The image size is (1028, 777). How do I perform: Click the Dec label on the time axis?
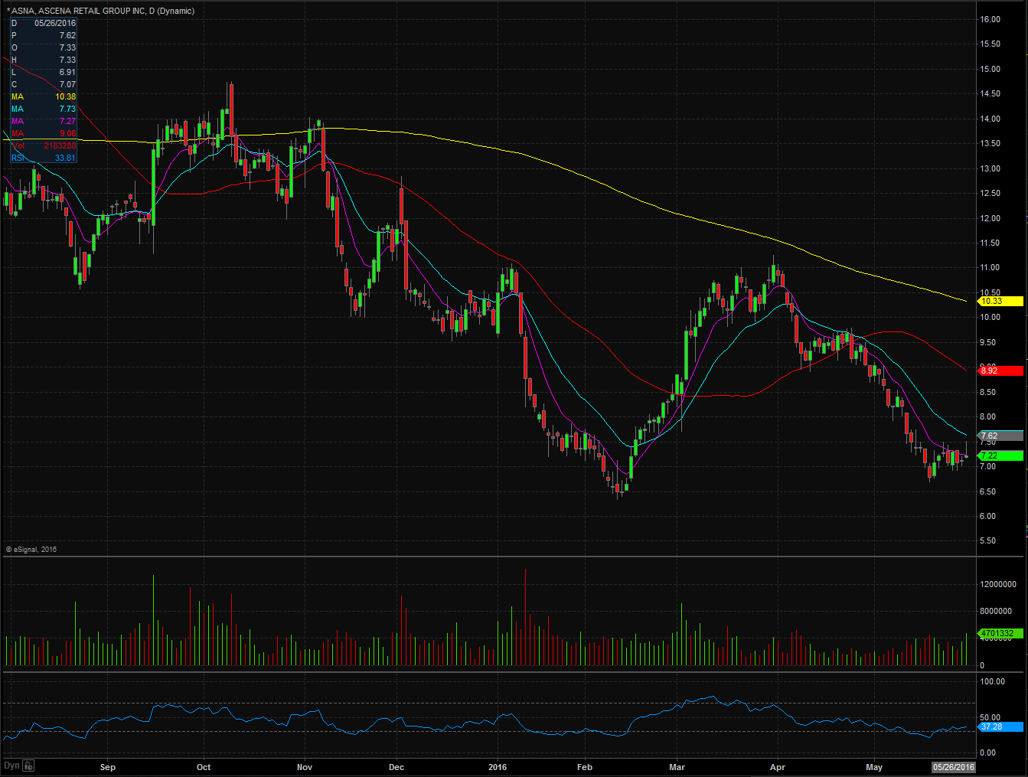[397, 767]
